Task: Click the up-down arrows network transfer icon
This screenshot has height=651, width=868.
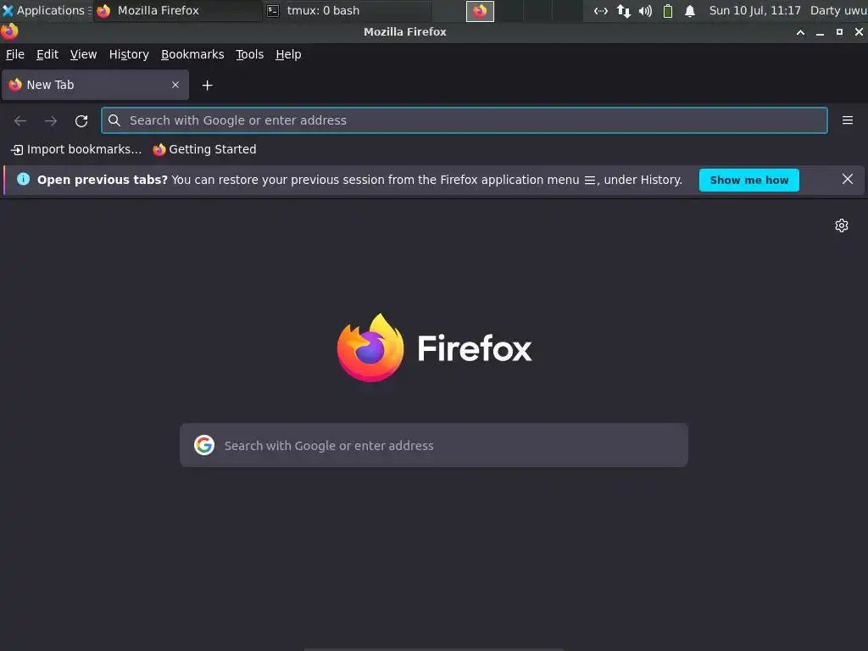Action: (623, 10)
